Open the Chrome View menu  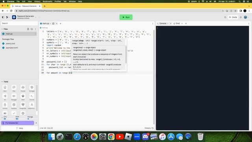30,1
